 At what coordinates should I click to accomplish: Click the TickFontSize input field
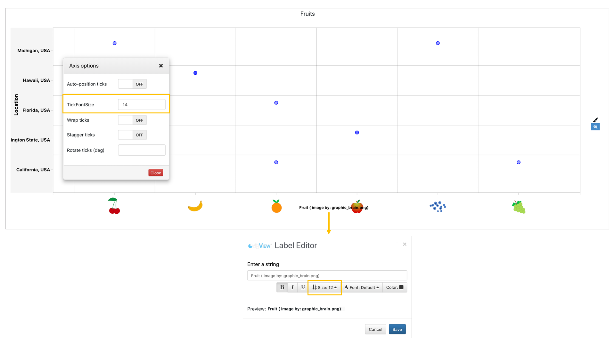[142, 105]
